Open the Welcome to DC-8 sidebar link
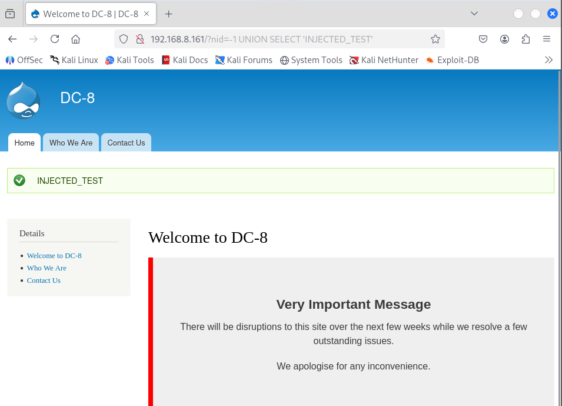Screen dimensions: 562x406 [54, 256]
